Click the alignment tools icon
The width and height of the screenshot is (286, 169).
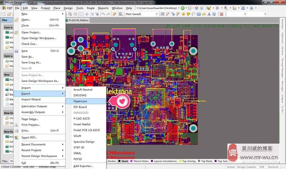click(217, 8)
